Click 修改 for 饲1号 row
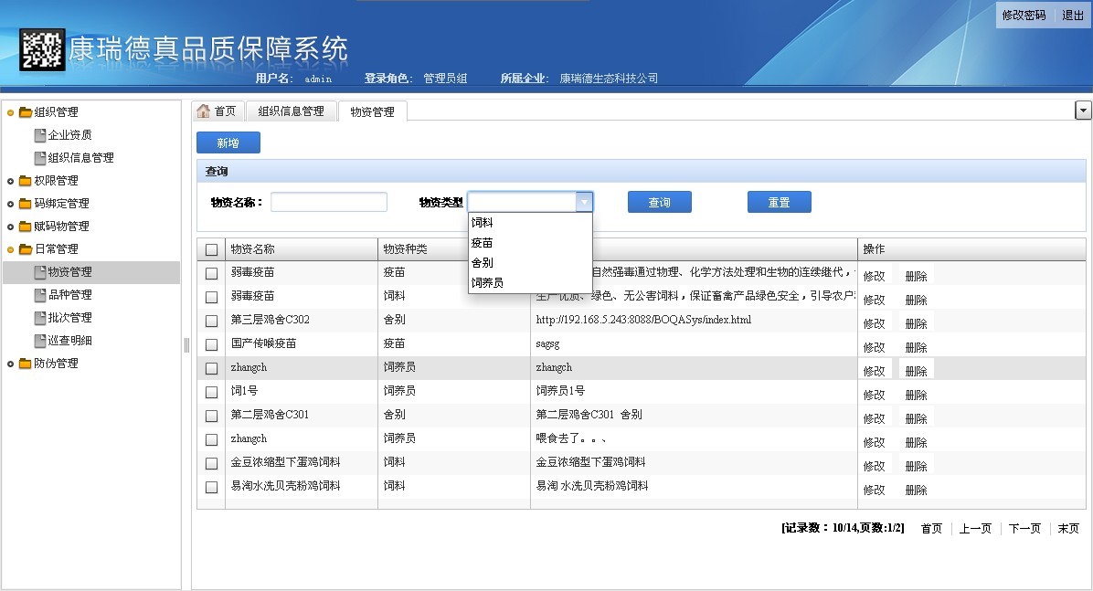The width and height of the screenshot is (1093, 591). [874, 396]
